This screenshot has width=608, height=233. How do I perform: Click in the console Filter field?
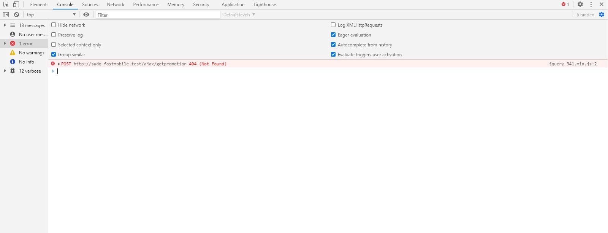pos(158,15)
